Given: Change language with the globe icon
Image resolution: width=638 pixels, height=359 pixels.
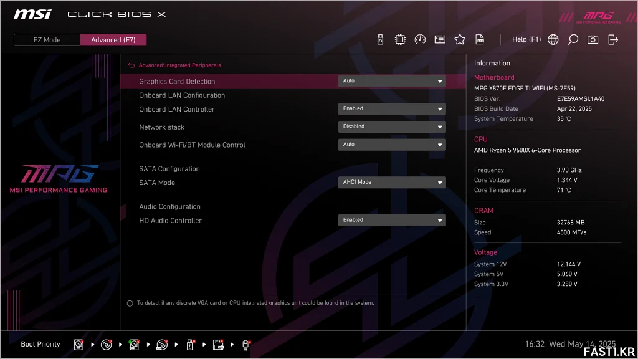Looking at the screenshot, I should coord(553,39).
